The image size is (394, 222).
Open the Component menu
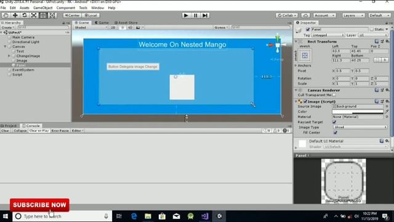tap(66, 8)
